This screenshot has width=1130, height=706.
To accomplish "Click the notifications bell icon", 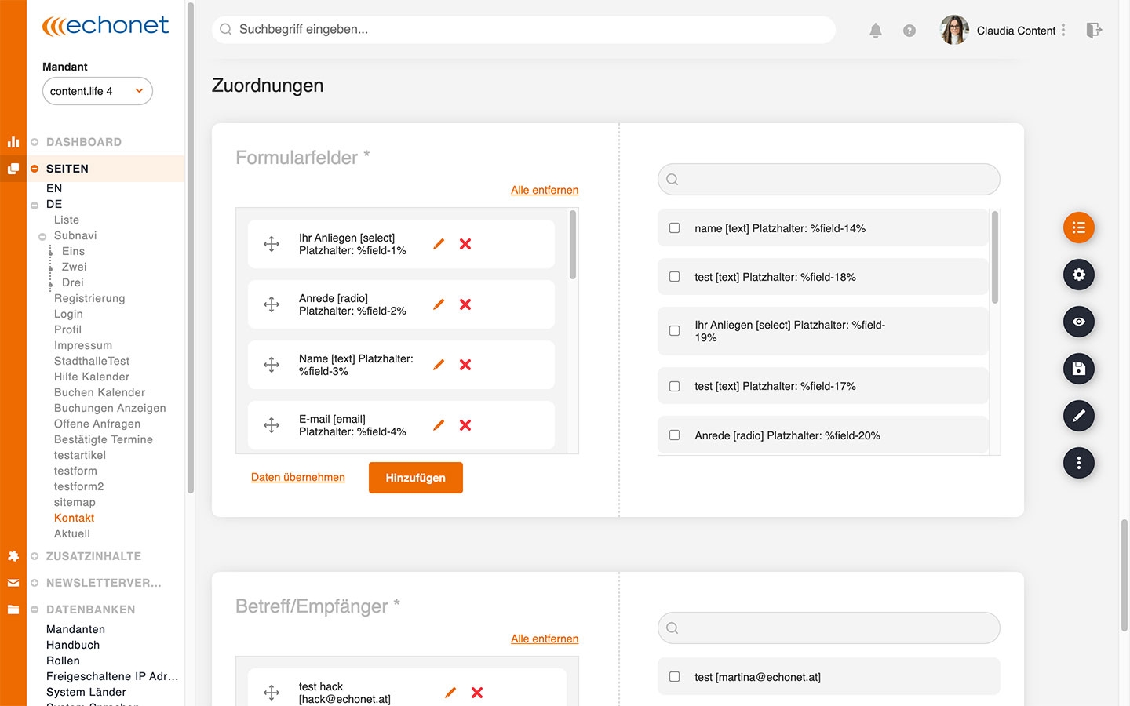I will pos(876,31).
